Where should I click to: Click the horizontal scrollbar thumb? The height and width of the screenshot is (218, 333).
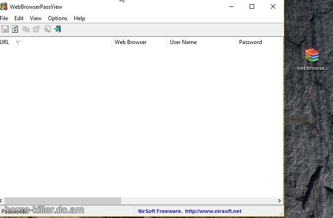(63, 201)
